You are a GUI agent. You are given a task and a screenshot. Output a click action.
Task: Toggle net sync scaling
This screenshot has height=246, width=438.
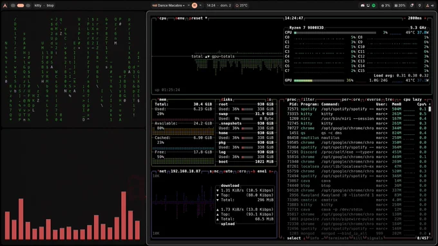pyautogui.click(x=214, y=171)
